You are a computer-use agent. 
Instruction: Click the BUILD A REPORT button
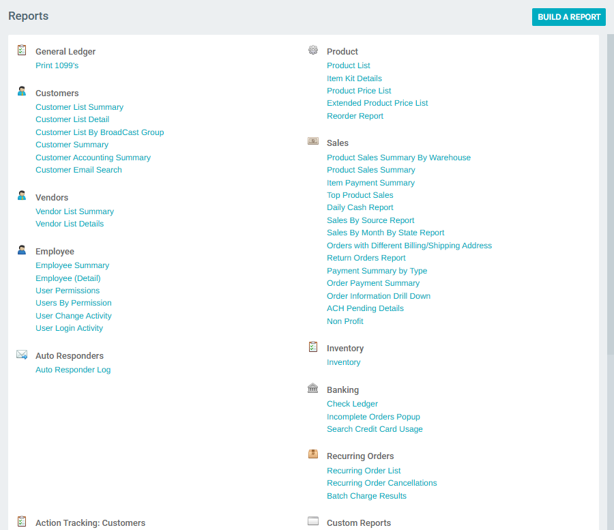[568, 16]
